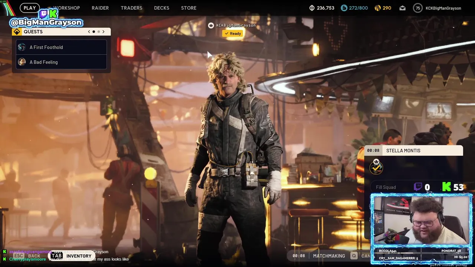Click the HI: $5.00 label
475x267 pixels.
point(461,257)
